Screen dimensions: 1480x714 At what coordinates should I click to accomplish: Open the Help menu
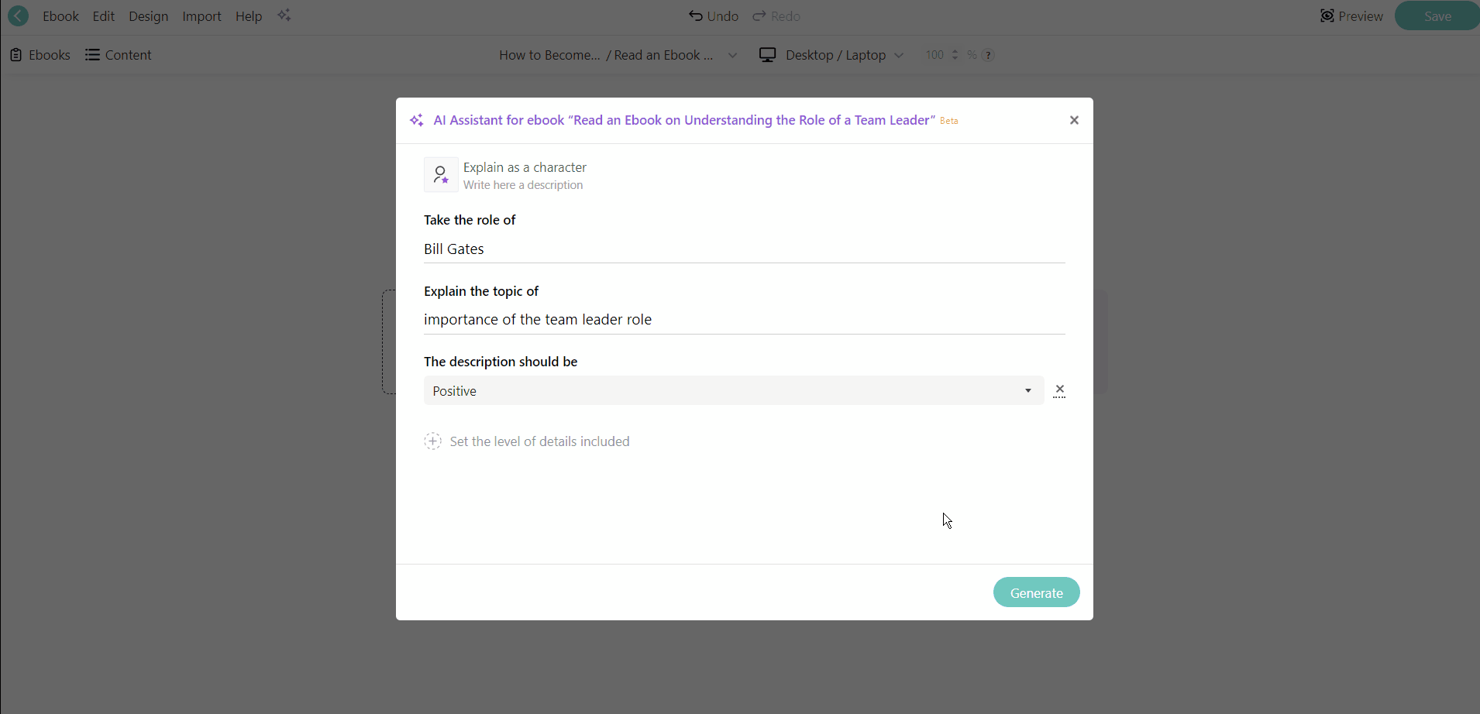[x=249, y=16]
